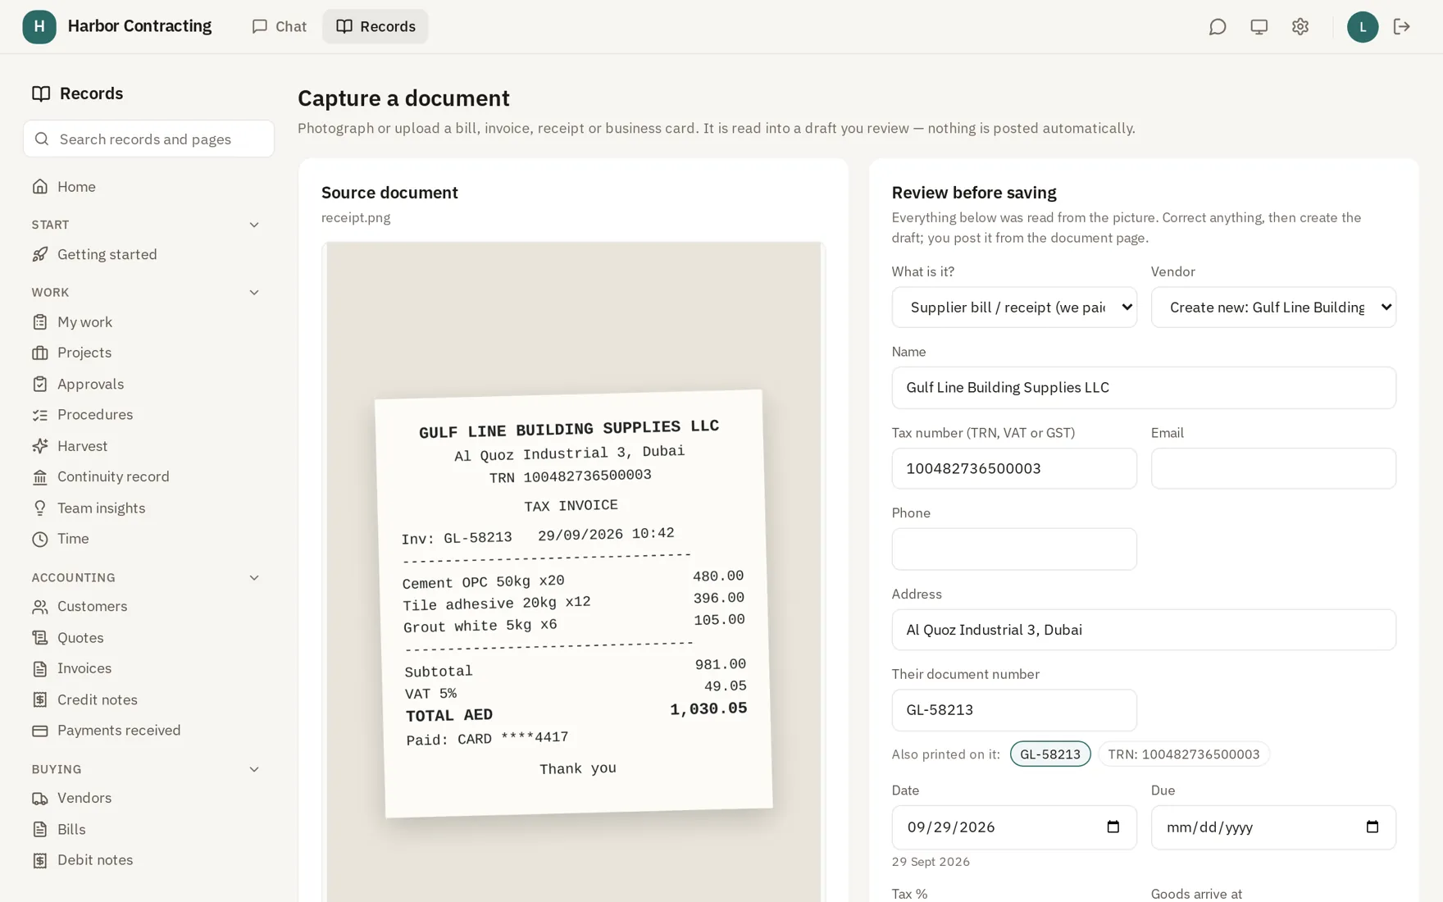1443x902 pixels.
Task: Click the Phone input field
Action: [x=1014, y=549]
